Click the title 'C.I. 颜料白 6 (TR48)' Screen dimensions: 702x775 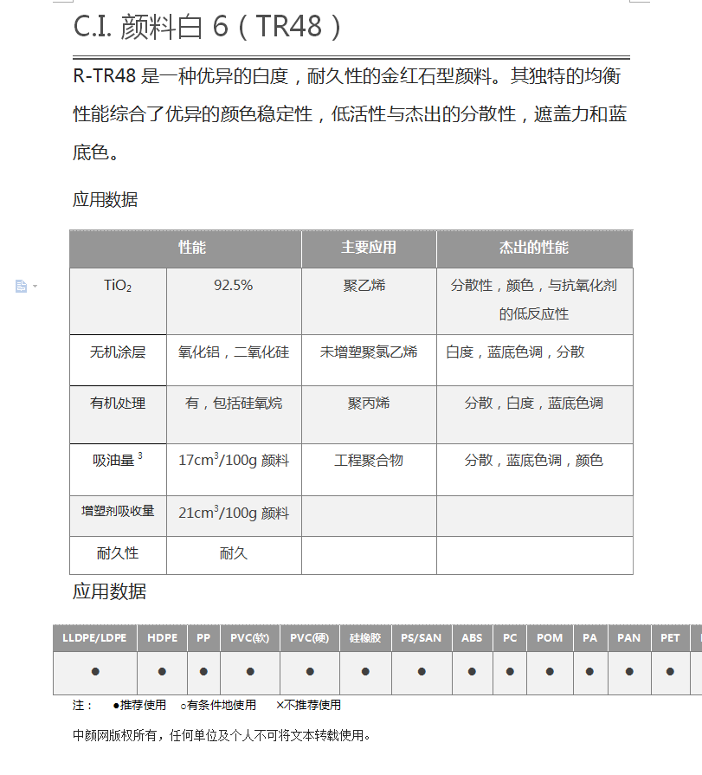(208, 27)
